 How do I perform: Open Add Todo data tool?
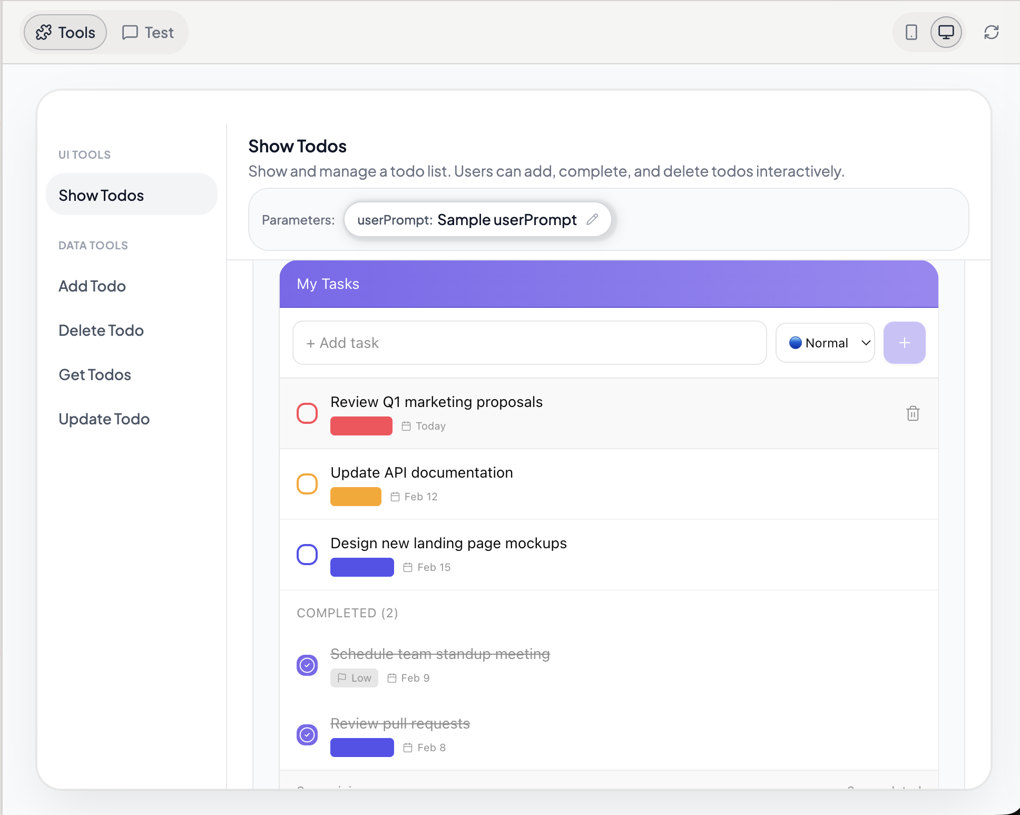click(x=92, y=286)
